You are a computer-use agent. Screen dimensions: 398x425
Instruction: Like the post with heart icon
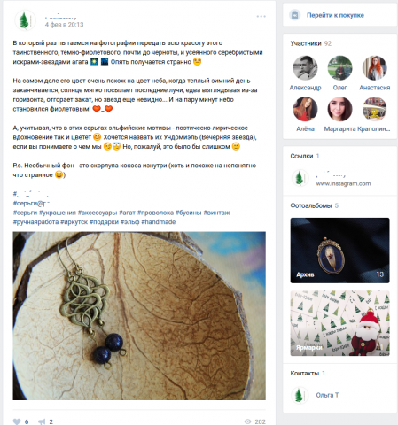click(x=17, y=421)
